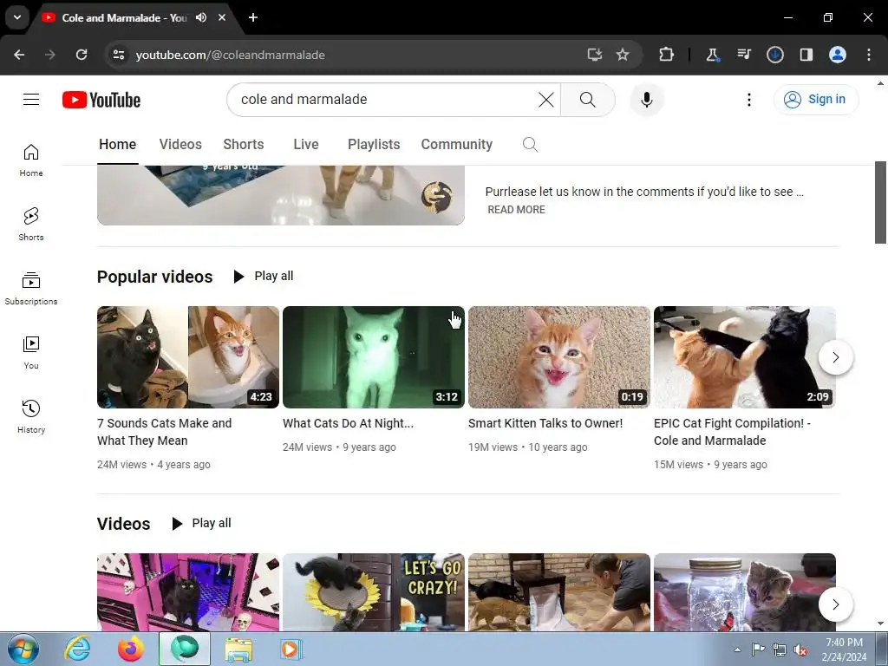Screen dimensions: 888x666
Task: Show next Popular videos with arrow
Action: tap(835, 357)
